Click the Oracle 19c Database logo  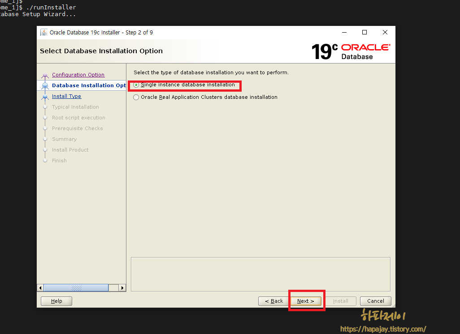351,51
